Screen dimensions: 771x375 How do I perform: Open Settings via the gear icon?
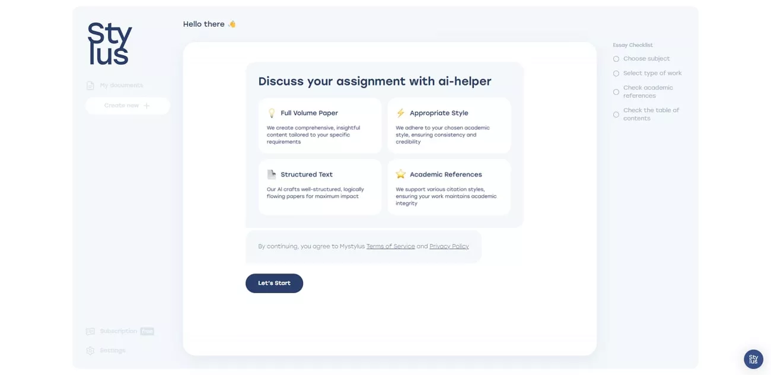pos(90,350)
